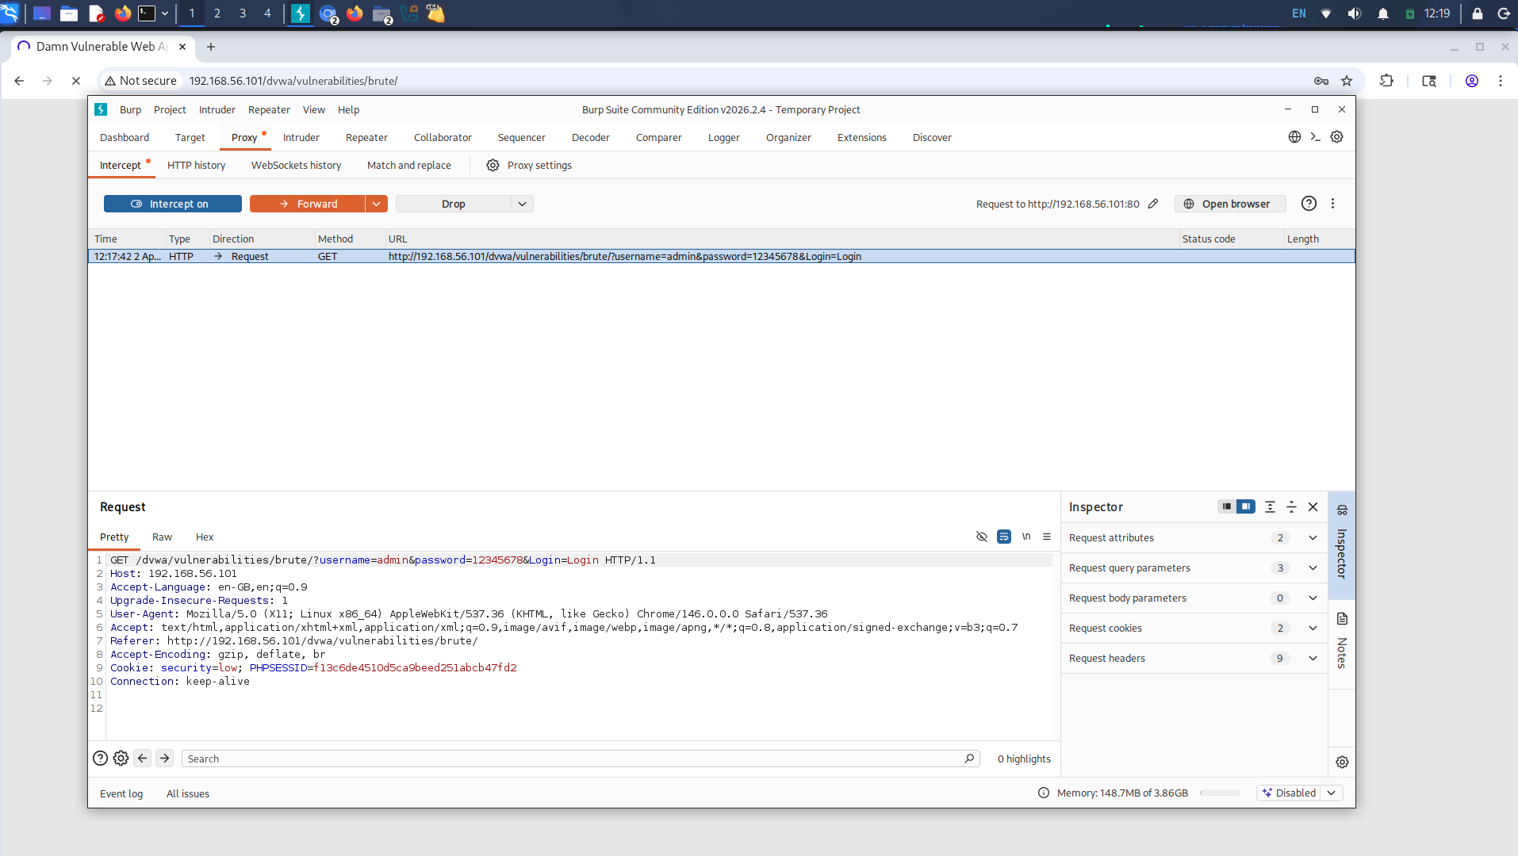Viewport: 1518px width, 856px height.
Task: Switch Inspector to the right-docked layout
Action: click(1246, 506)
